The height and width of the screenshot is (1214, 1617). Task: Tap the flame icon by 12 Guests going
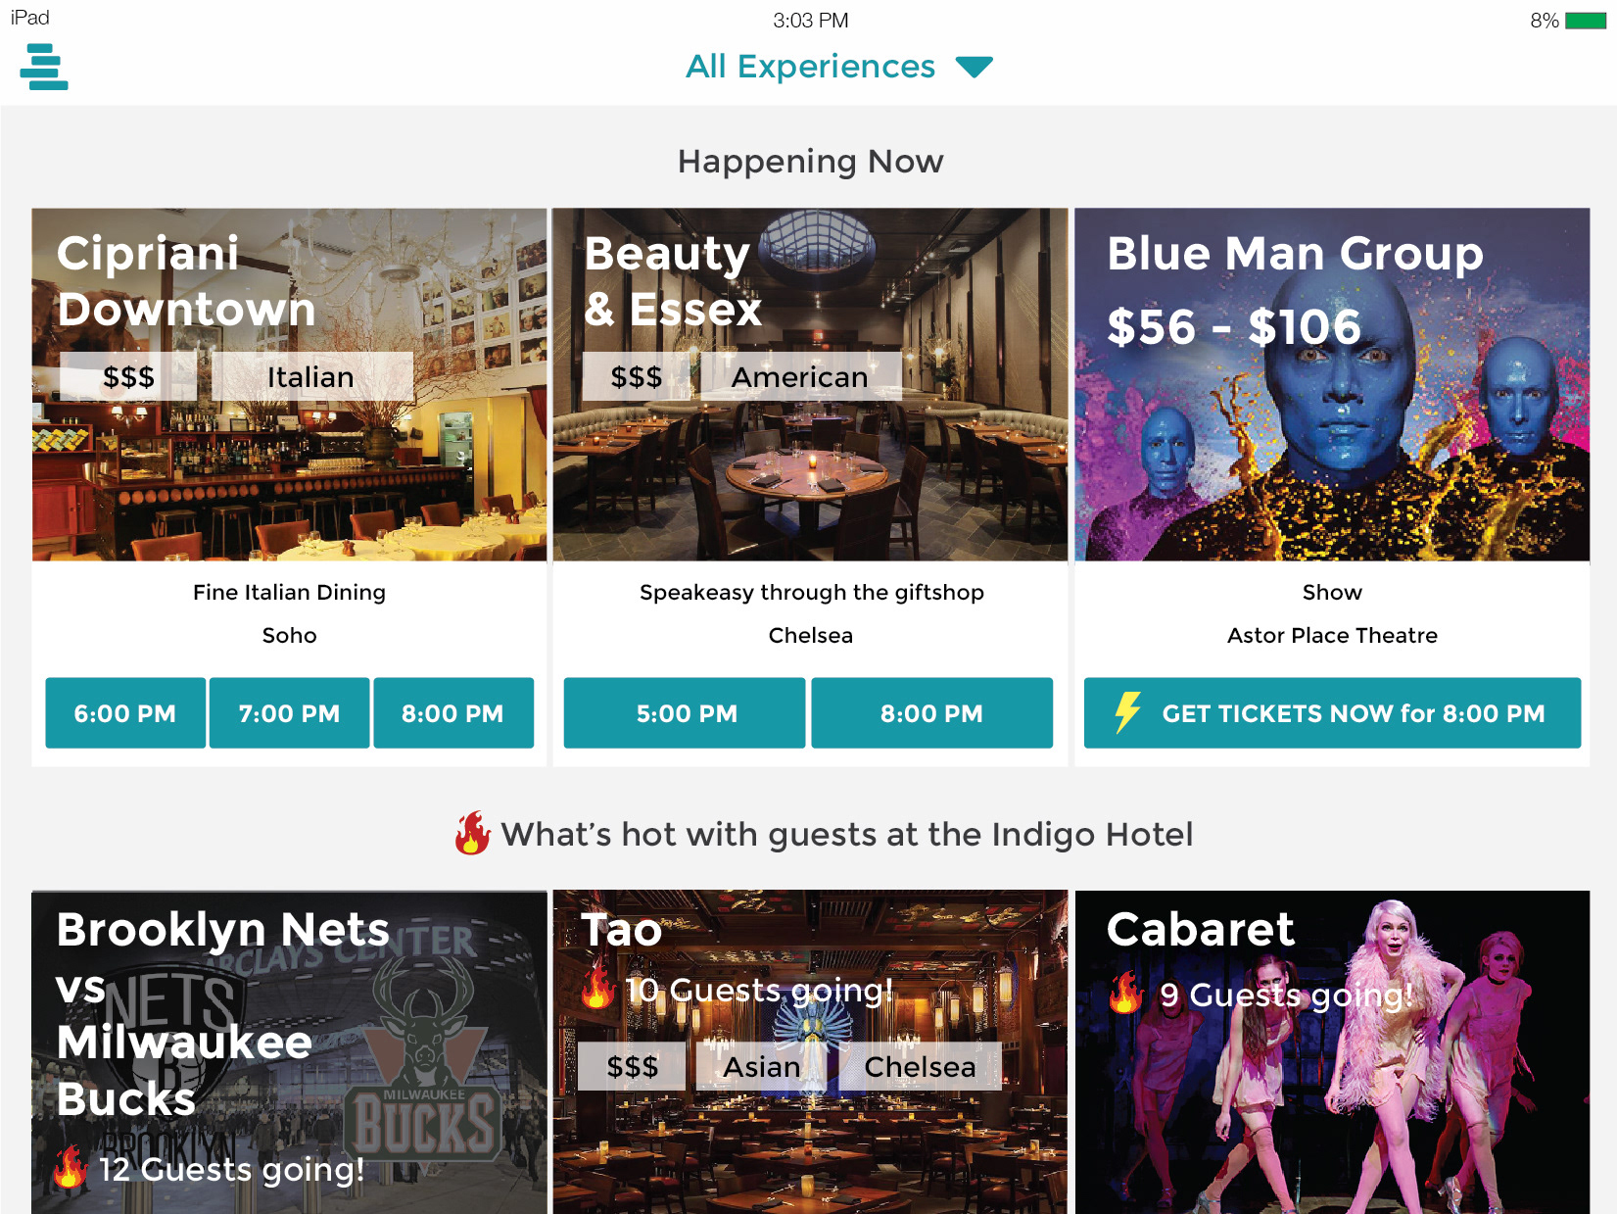pyautogui.click(x=70, y=1167)
